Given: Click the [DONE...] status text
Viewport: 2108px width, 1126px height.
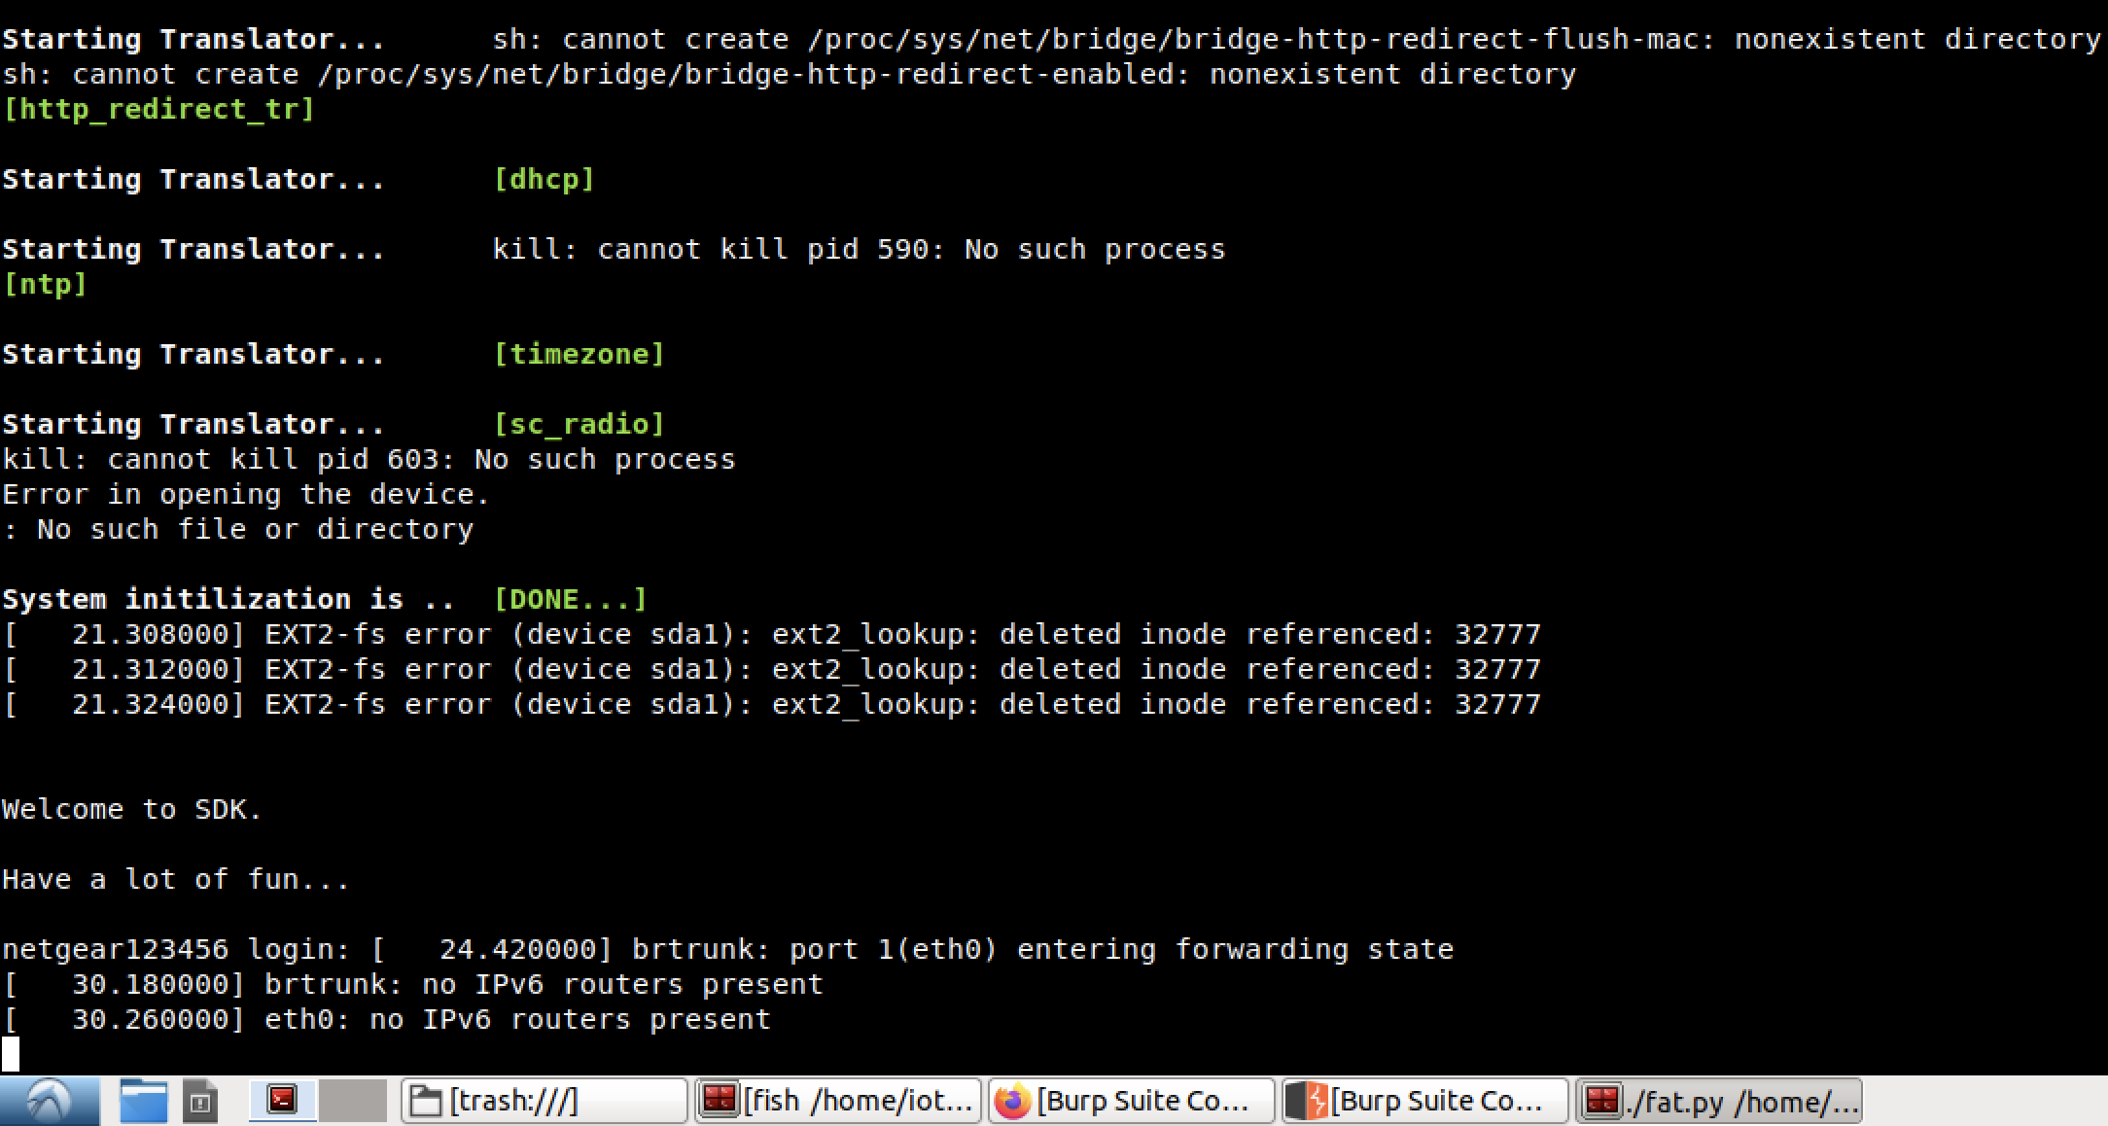Looking at the screenshot, I should click(570, 599).
